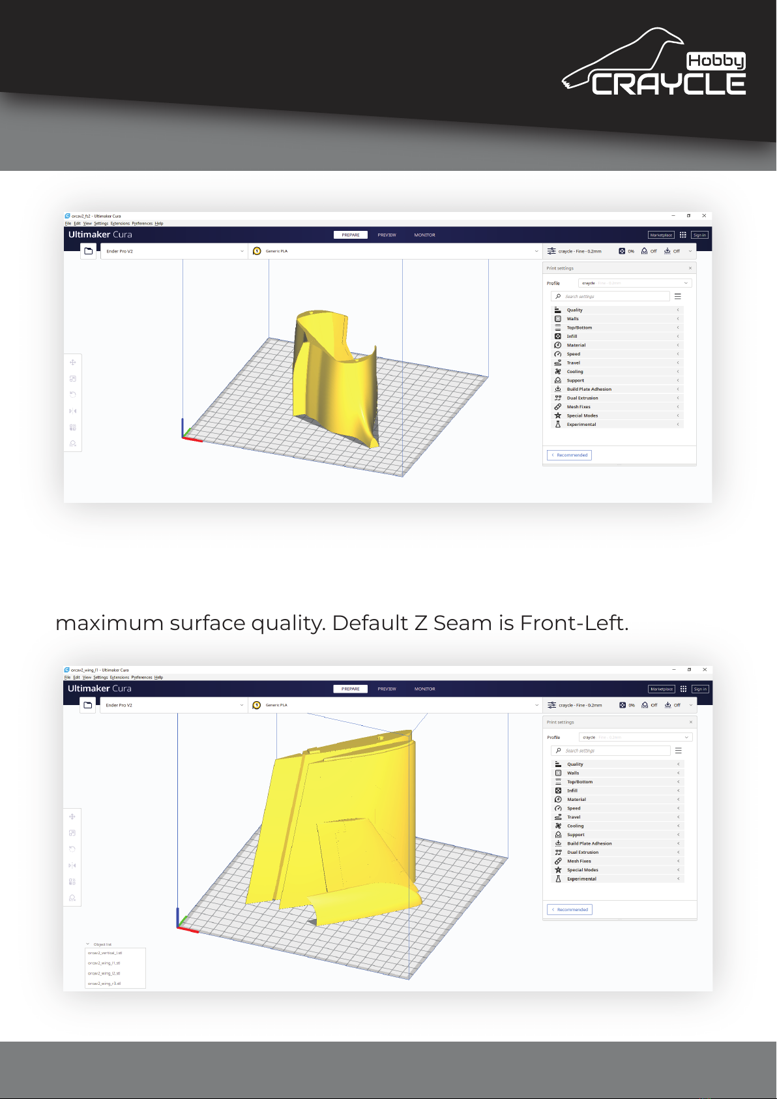Open File menu in orcav2_fs2 window

pyautogui.click(x=68, y=223)
